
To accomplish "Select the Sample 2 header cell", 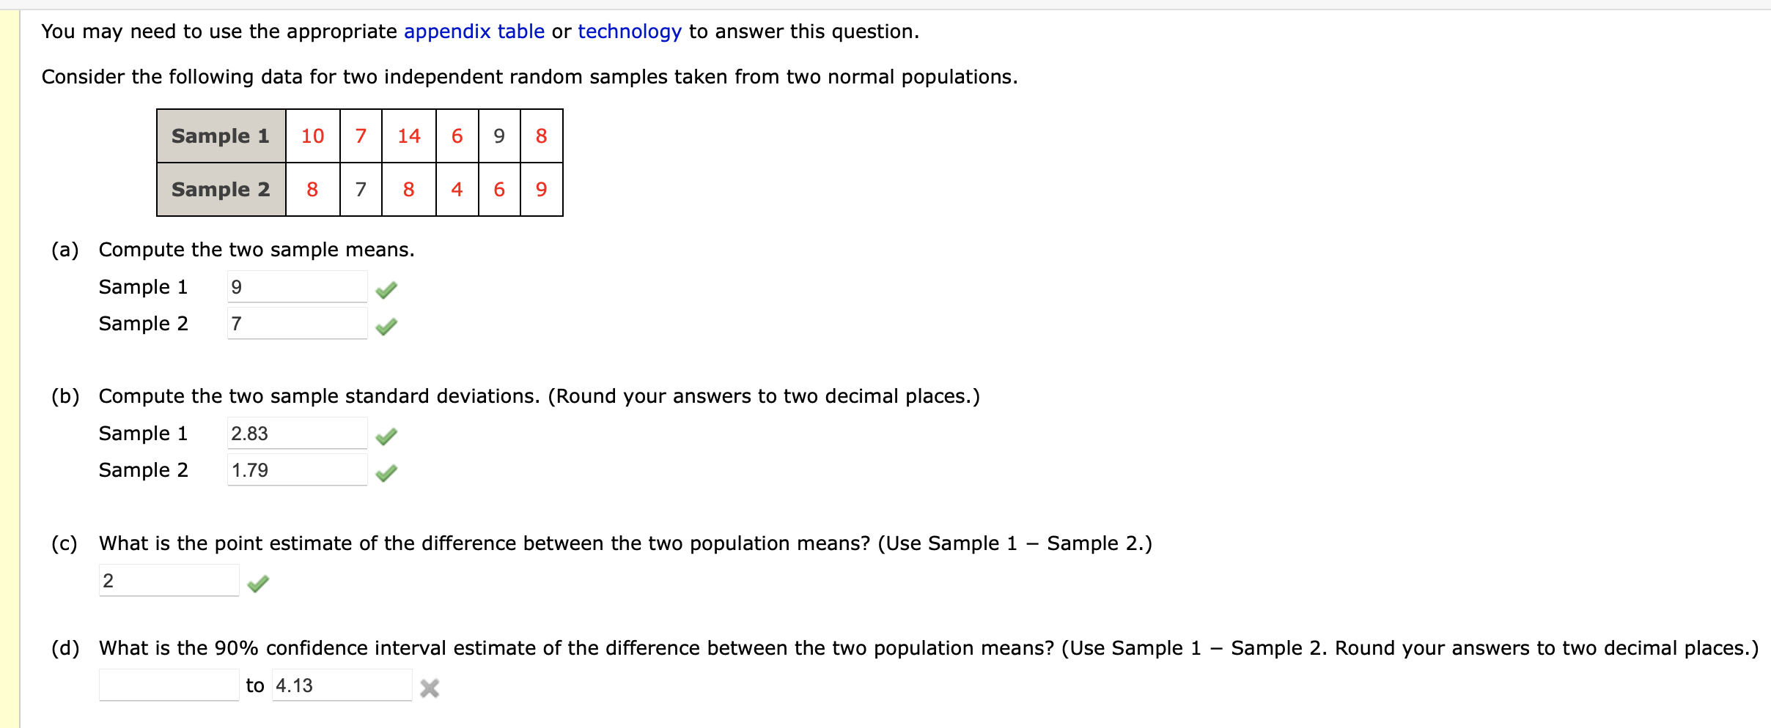I will click(219, 190).
